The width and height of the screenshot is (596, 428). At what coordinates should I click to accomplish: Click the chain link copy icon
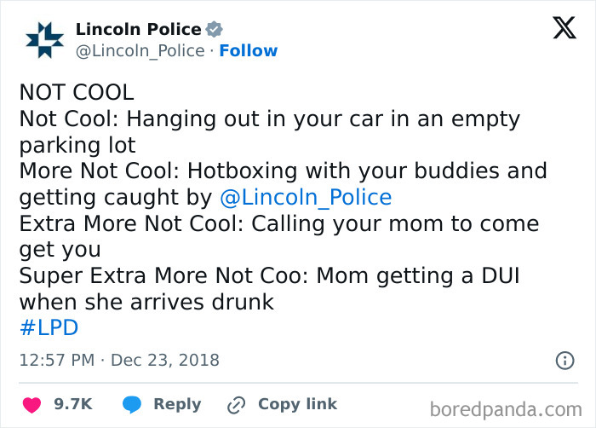tap(236, 405)
